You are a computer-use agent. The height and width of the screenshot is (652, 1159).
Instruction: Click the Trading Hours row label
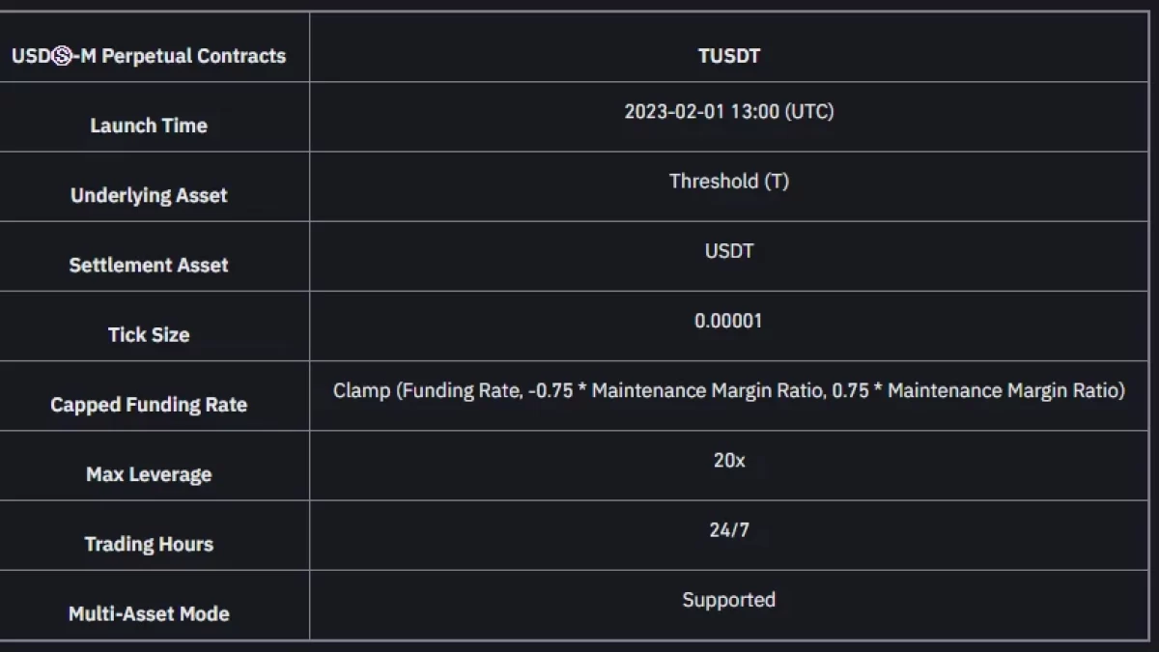(x=149, y=544)
